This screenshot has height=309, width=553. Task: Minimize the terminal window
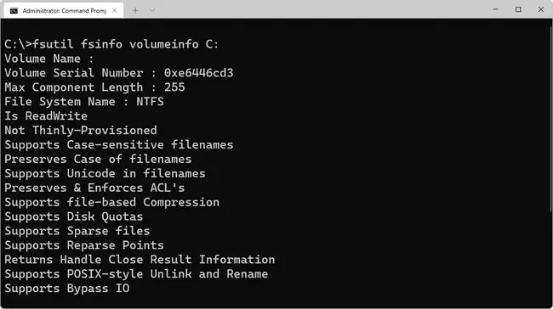coord(495,9)
